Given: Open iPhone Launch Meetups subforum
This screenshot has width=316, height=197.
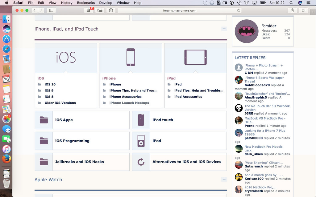Looking at the screenshot, I should [x=129, y=103].
